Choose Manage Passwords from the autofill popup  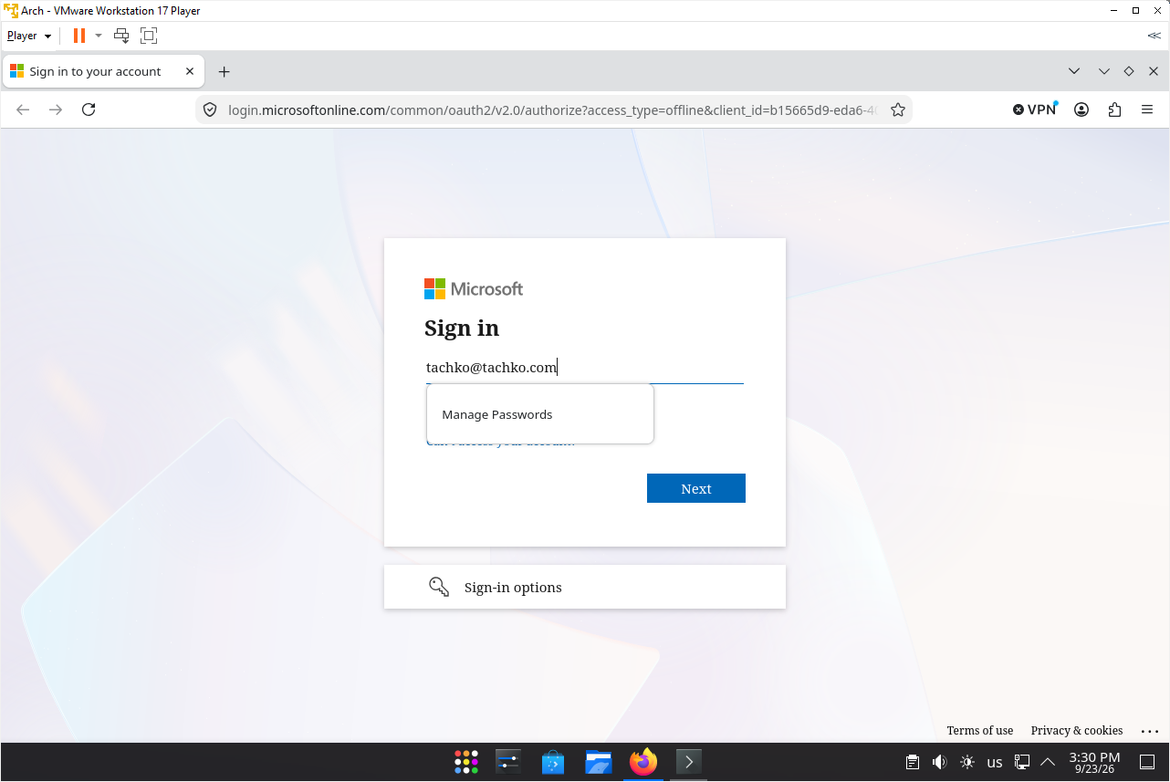click(539, 414)
